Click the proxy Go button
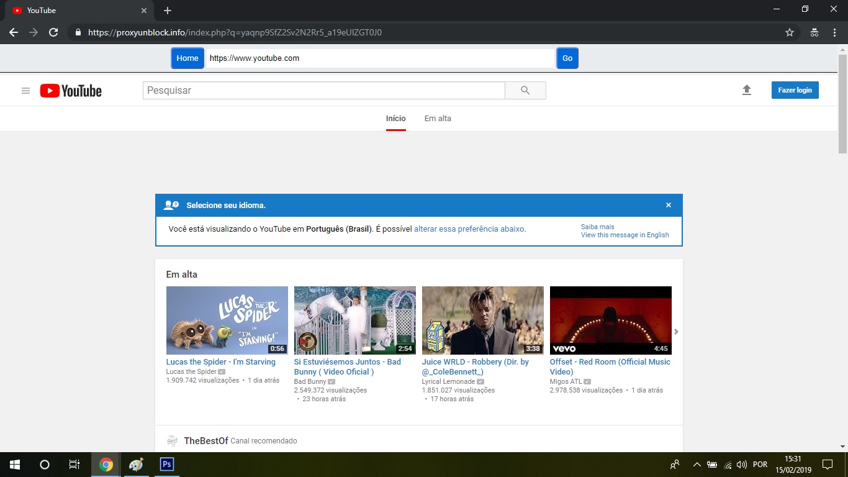This screenshot has height=477, width=848. pos(567,58)
